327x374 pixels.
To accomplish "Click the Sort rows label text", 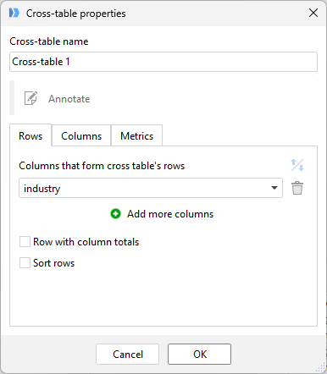I will click(54, 263).
